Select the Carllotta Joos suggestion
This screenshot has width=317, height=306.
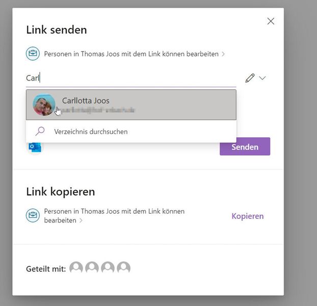click(131, 105)
